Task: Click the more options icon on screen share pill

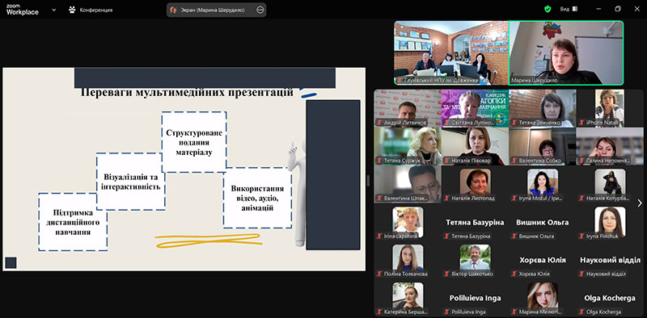Action: 260,10
